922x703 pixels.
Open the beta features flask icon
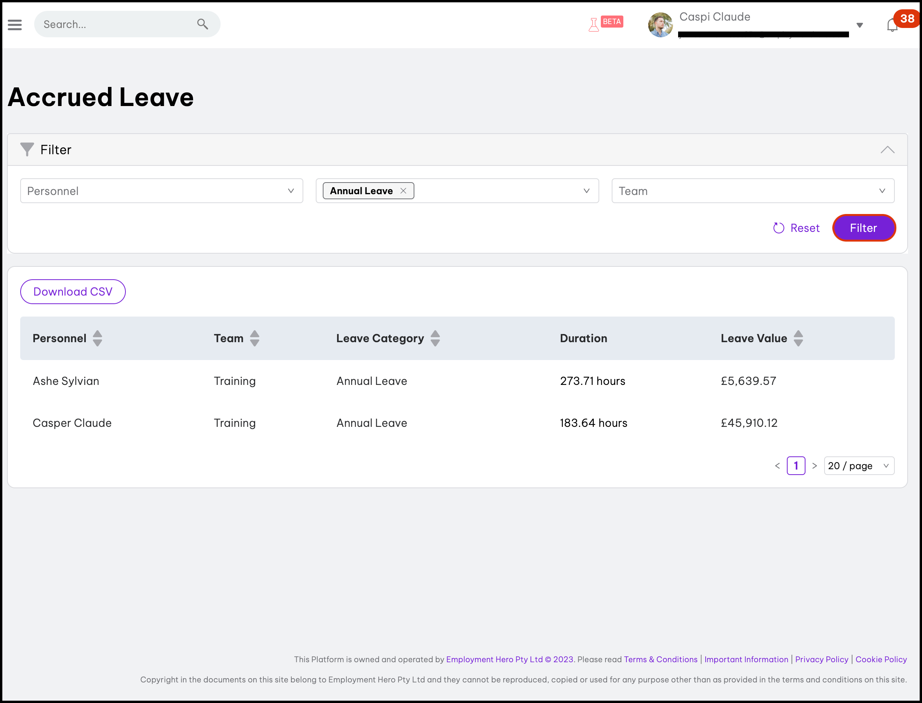593,25
